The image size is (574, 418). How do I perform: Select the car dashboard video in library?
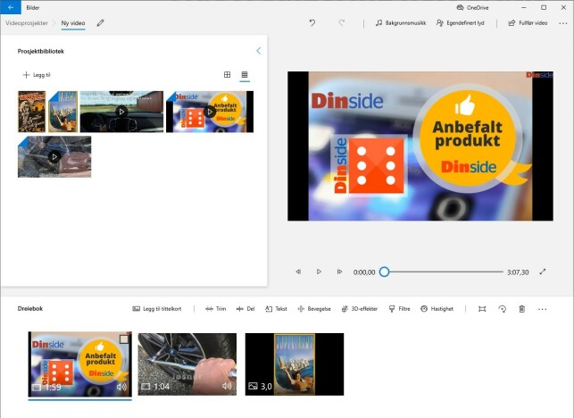tap(121, 112)
